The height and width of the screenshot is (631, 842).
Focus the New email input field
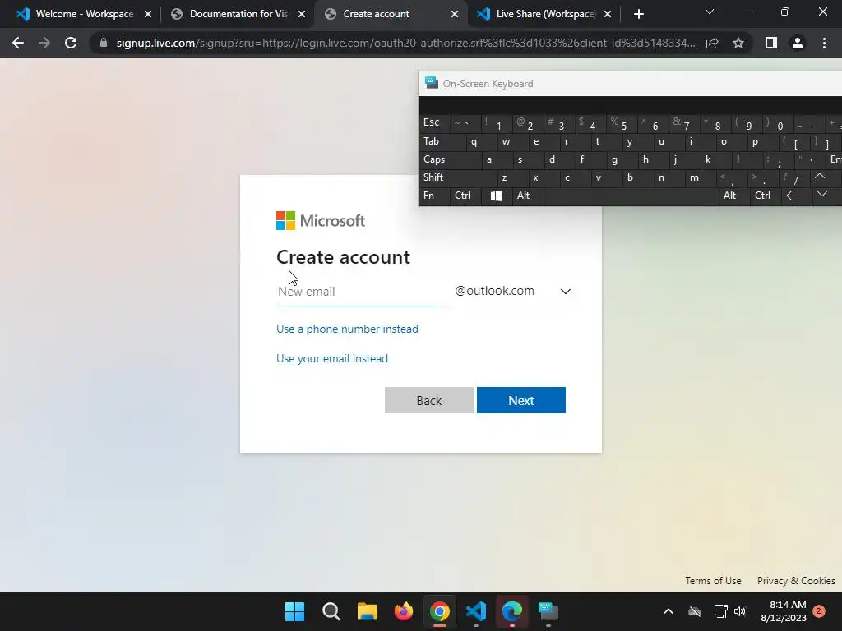click(361, 292)
